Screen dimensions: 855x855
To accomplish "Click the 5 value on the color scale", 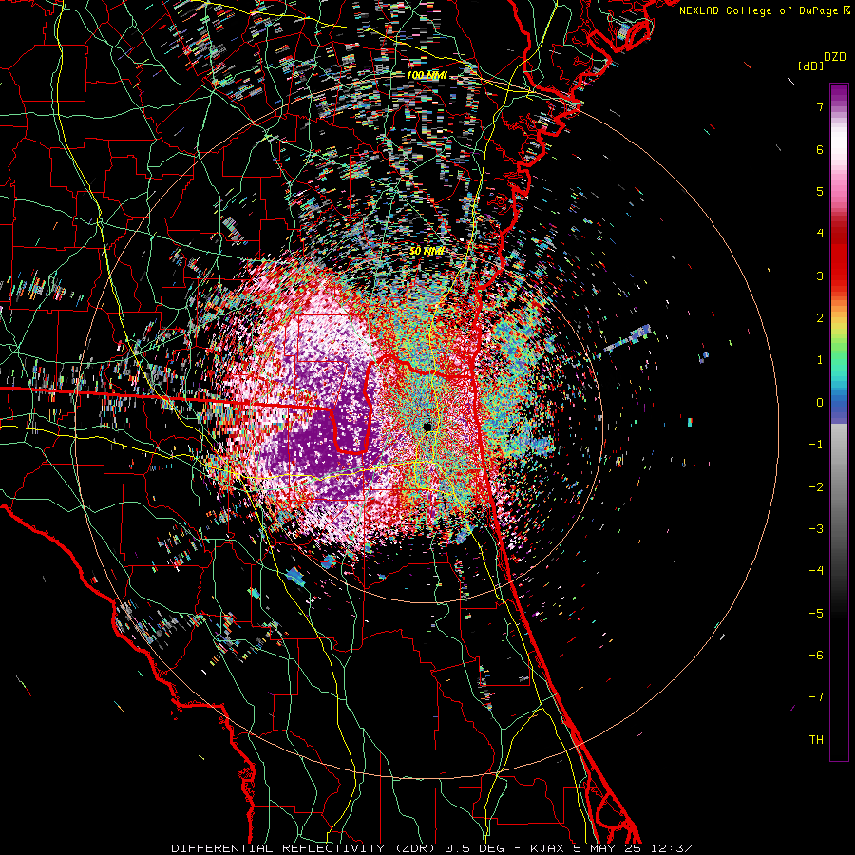I will (820, 191).
